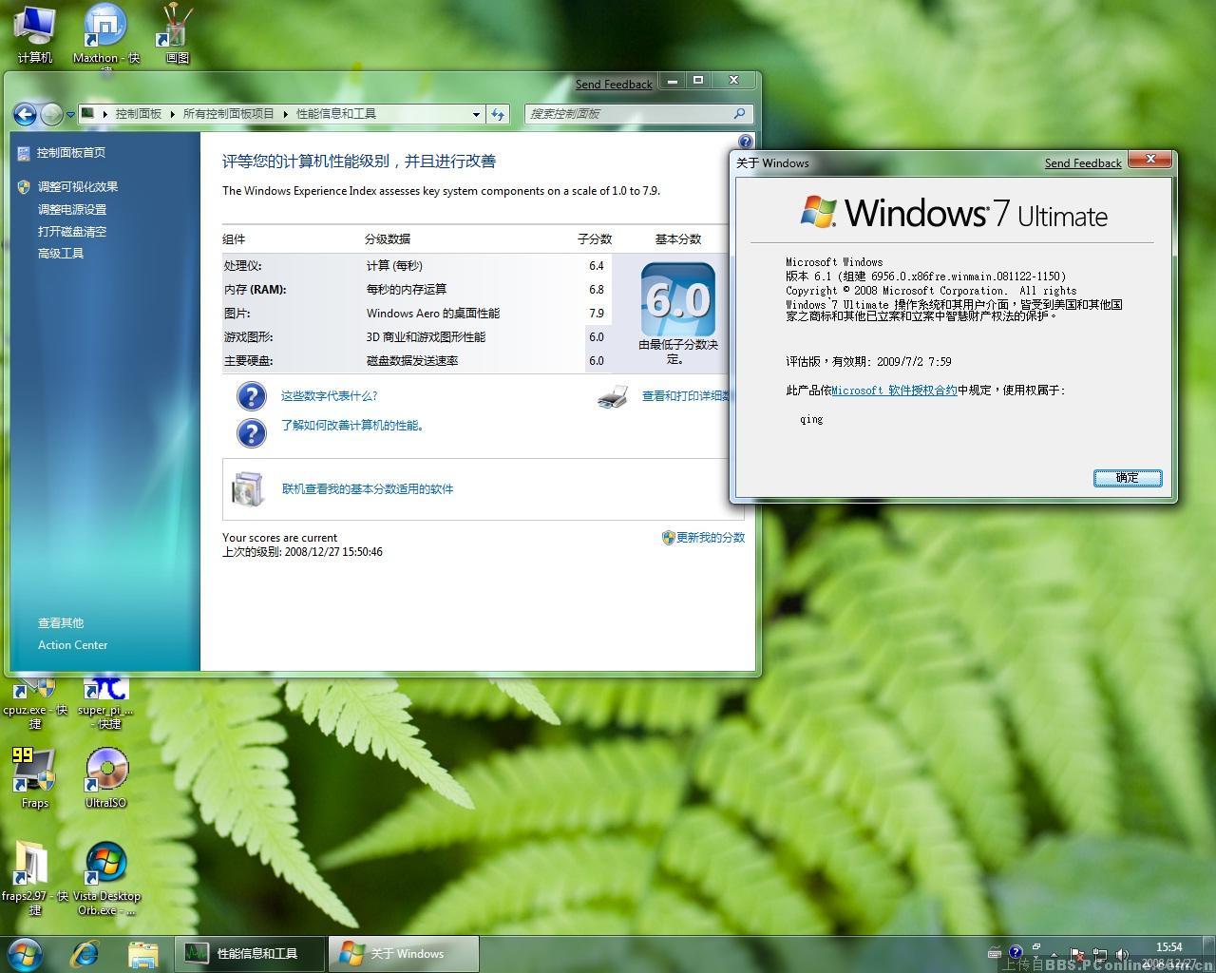The image size is (1216, 973).
Task: Open the Maxthon browser desktop shortcut
Action: (x=105, y=29)
